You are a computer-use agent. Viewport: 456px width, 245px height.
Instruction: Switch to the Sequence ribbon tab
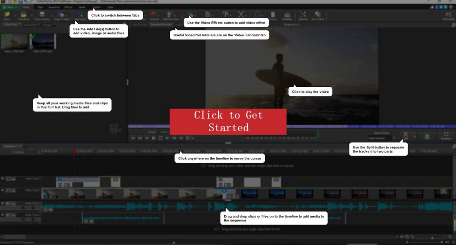click(x=54, y=7)
